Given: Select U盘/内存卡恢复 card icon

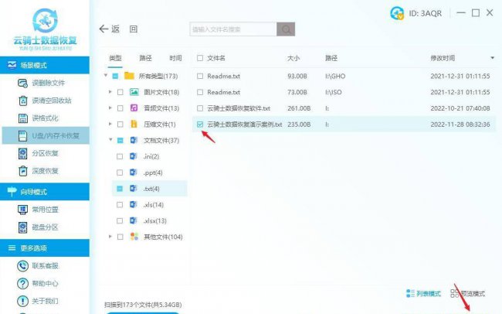Looking at the screenshot, I should pos(22,135).
